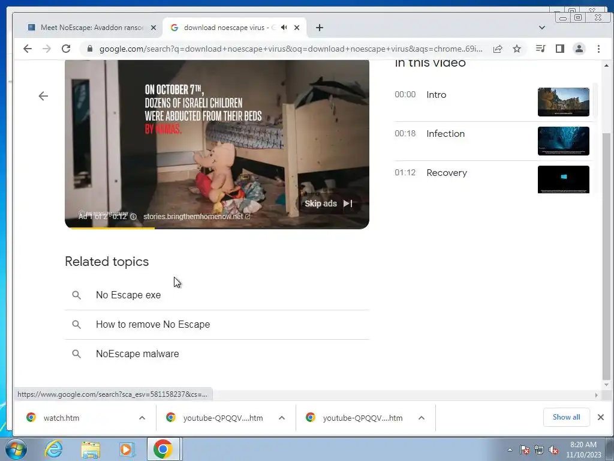Launch Internet Explorer from taskbar
614x461 pixels.
[53, 449]
